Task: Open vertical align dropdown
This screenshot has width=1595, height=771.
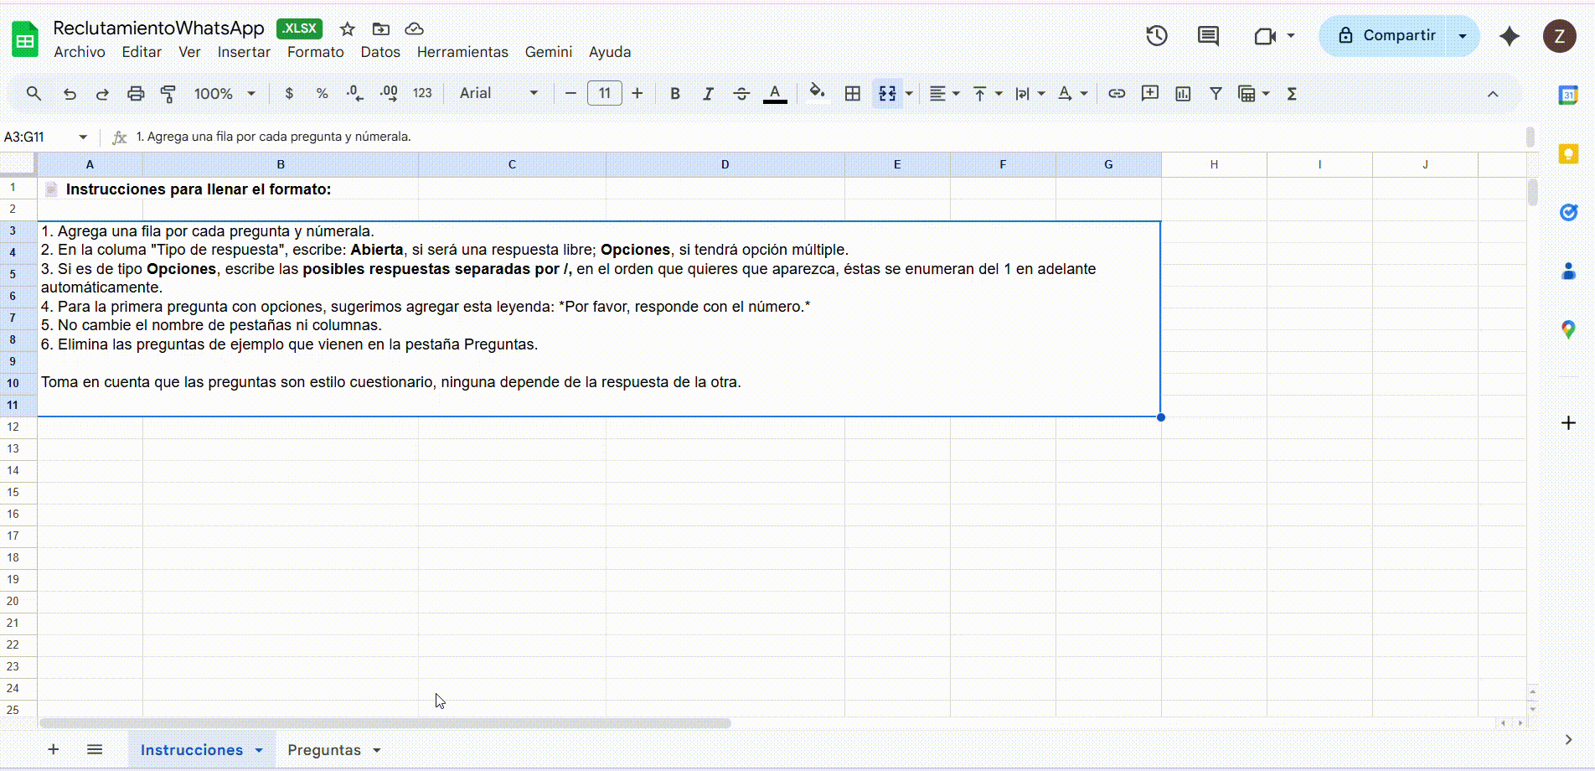Action: point(987,94)
